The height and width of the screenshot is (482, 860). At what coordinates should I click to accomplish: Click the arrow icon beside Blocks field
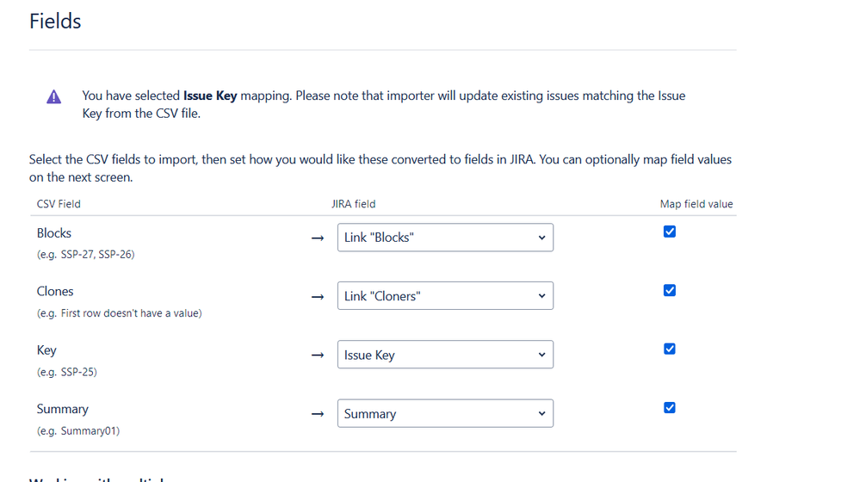pos(318,238)
